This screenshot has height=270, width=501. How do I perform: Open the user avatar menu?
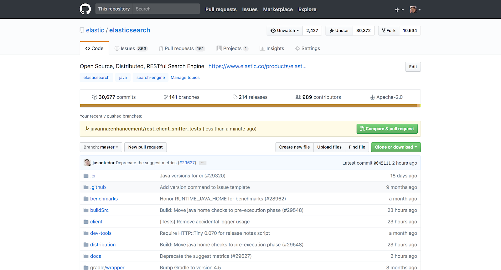click(x=415, y=10)
